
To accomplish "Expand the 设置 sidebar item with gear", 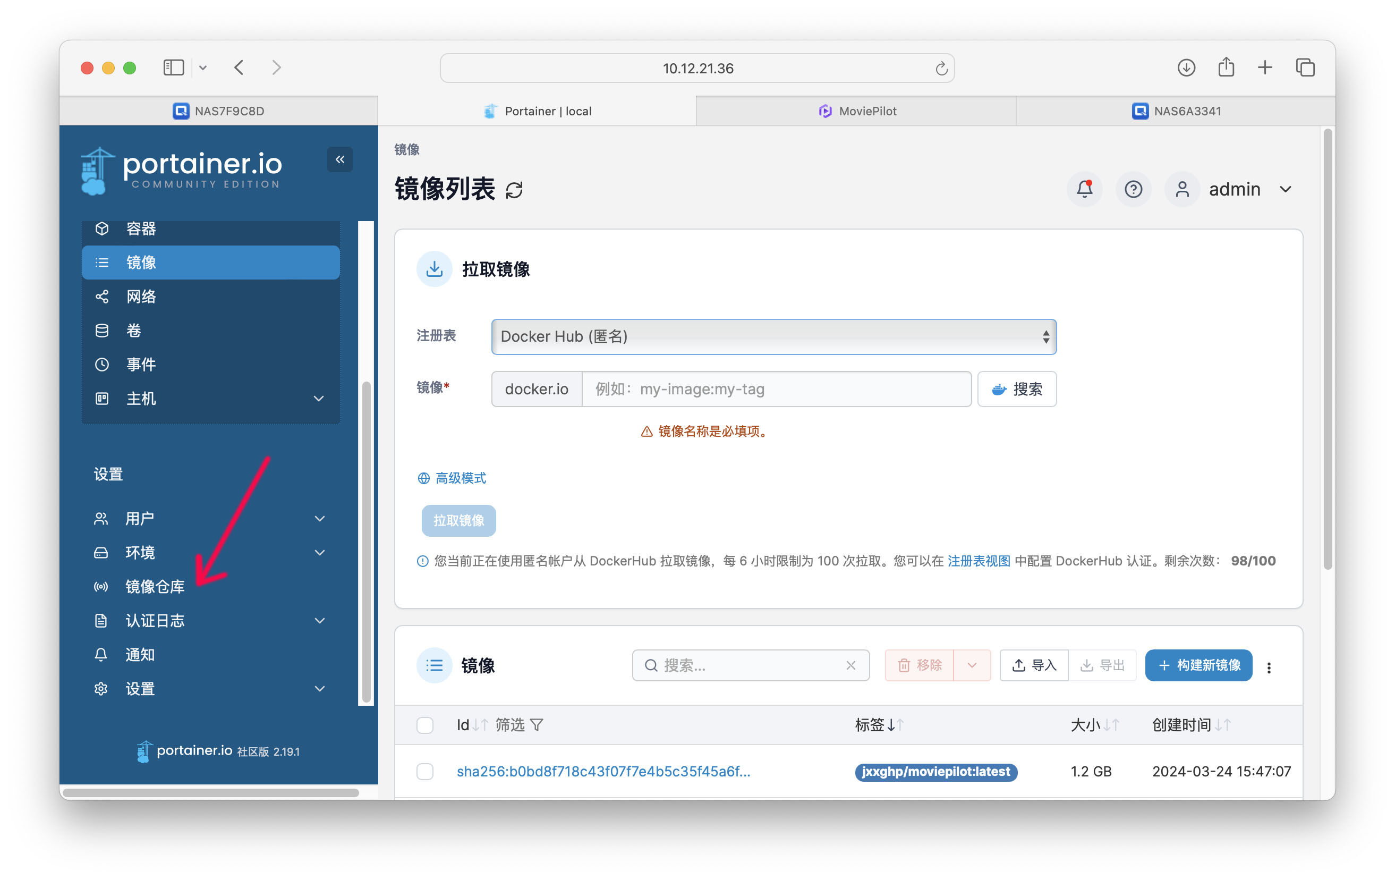I will pos(319,689).
